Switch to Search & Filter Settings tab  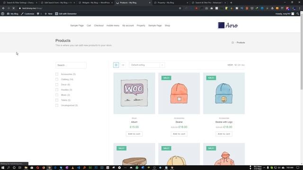(x=20, y=3)
